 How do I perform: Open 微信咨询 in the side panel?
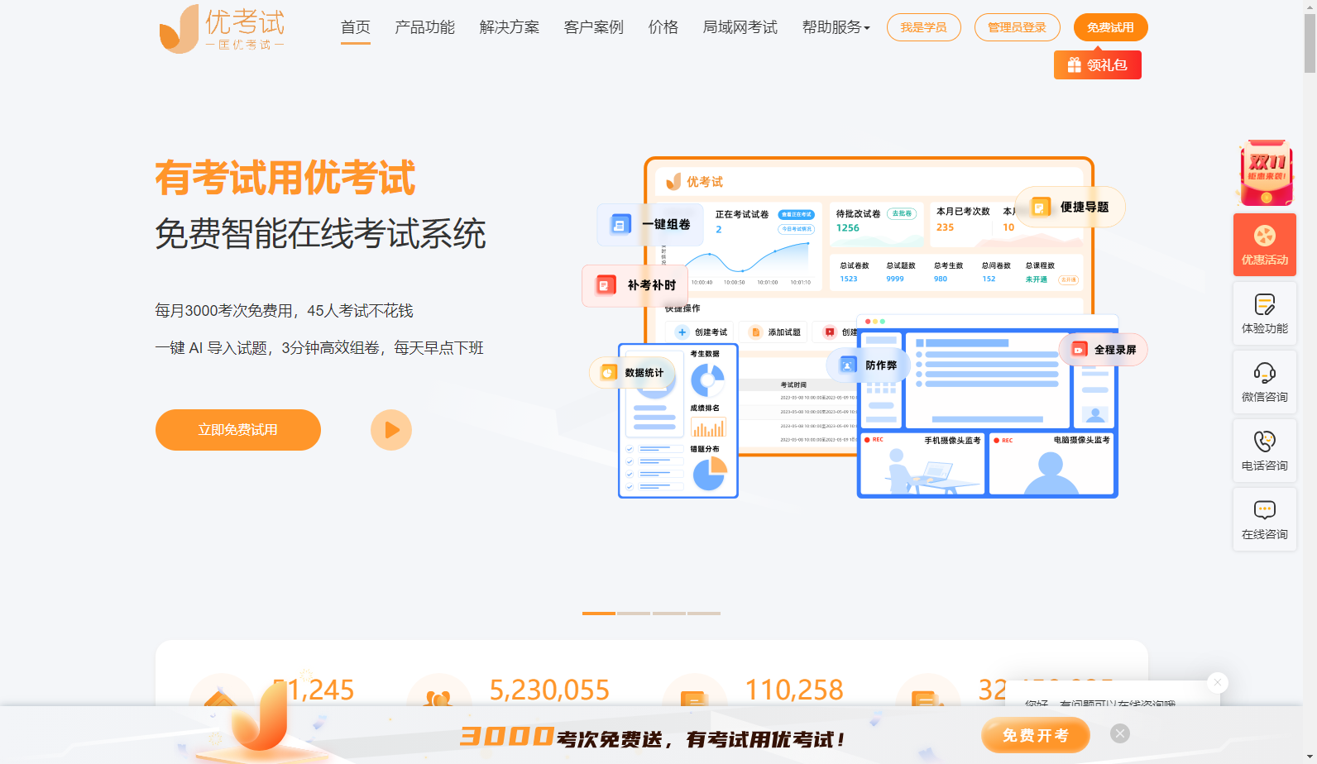coord(1265,382)
